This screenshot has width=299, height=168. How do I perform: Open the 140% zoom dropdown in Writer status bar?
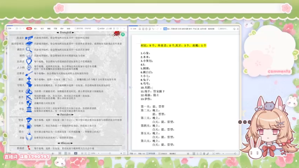point(218,153)
